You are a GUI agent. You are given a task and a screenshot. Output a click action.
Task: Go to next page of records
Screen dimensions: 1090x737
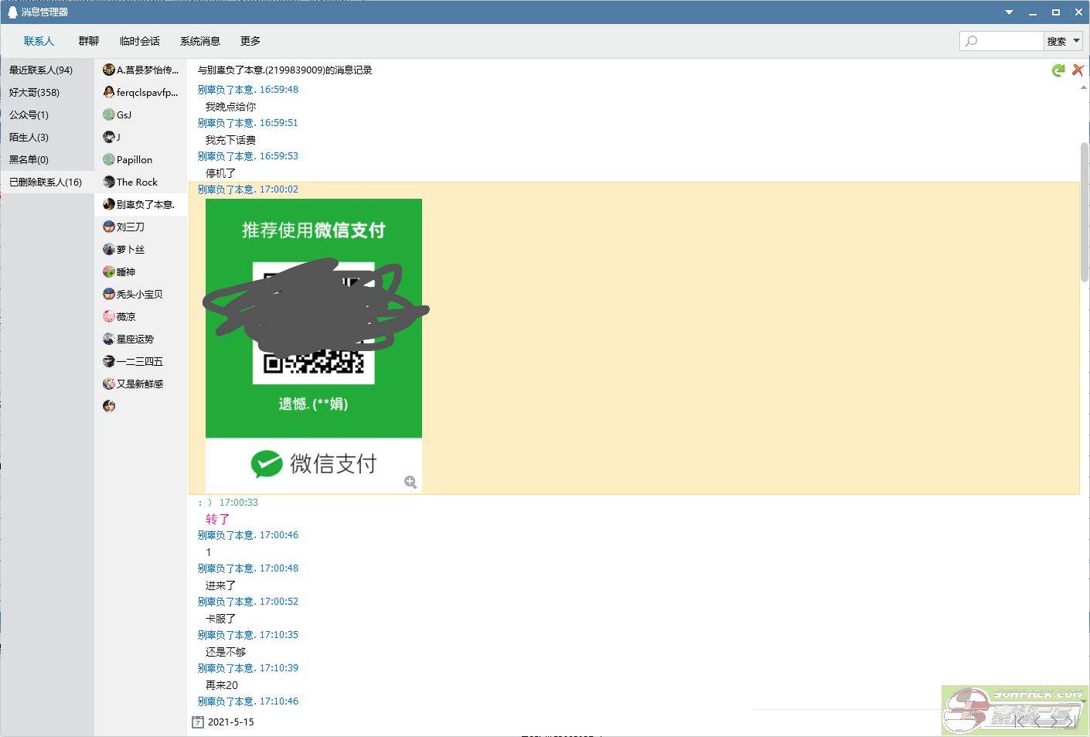coord(1054,721)
